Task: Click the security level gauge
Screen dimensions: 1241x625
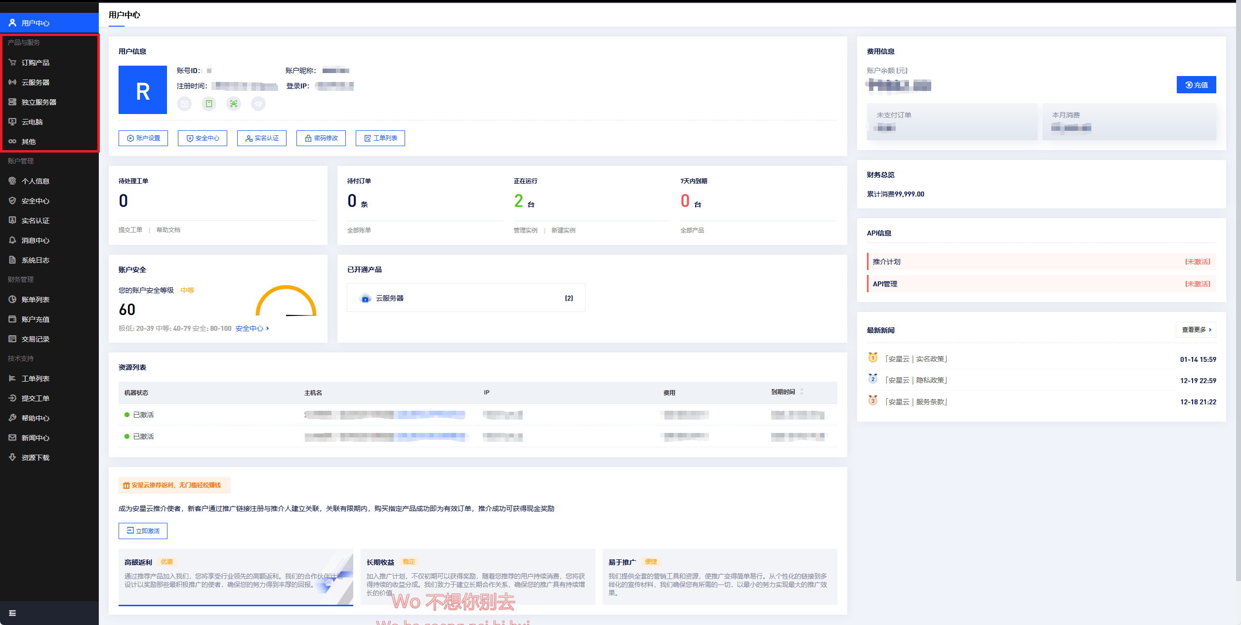Action: click(286, 301)
